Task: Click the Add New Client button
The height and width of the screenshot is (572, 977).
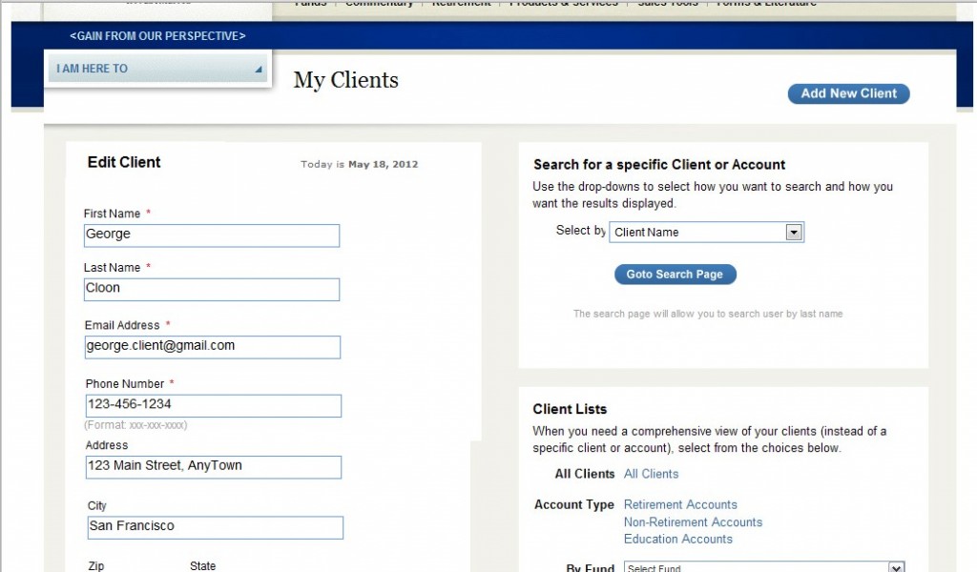Action: coord(848,93)
